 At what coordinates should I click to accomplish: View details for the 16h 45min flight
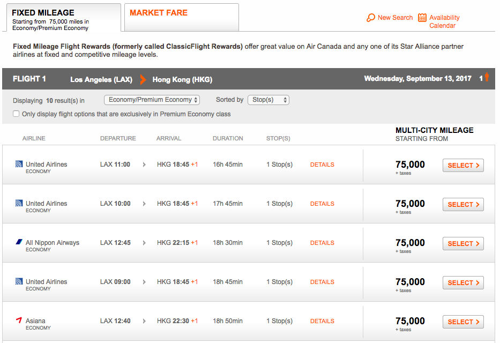click(322, 165)
